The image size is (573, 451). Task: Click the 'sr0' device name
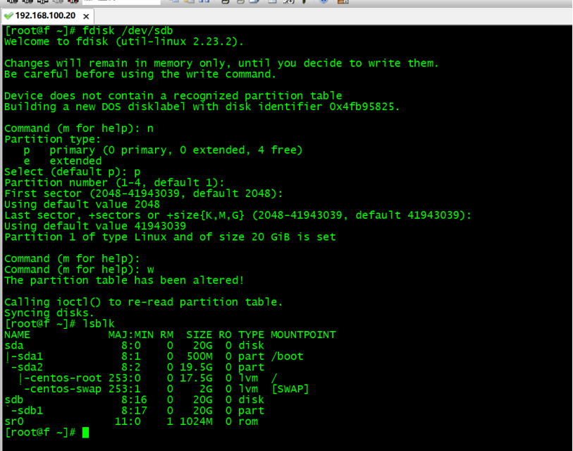pyautogui.click(x=14, y=421)
